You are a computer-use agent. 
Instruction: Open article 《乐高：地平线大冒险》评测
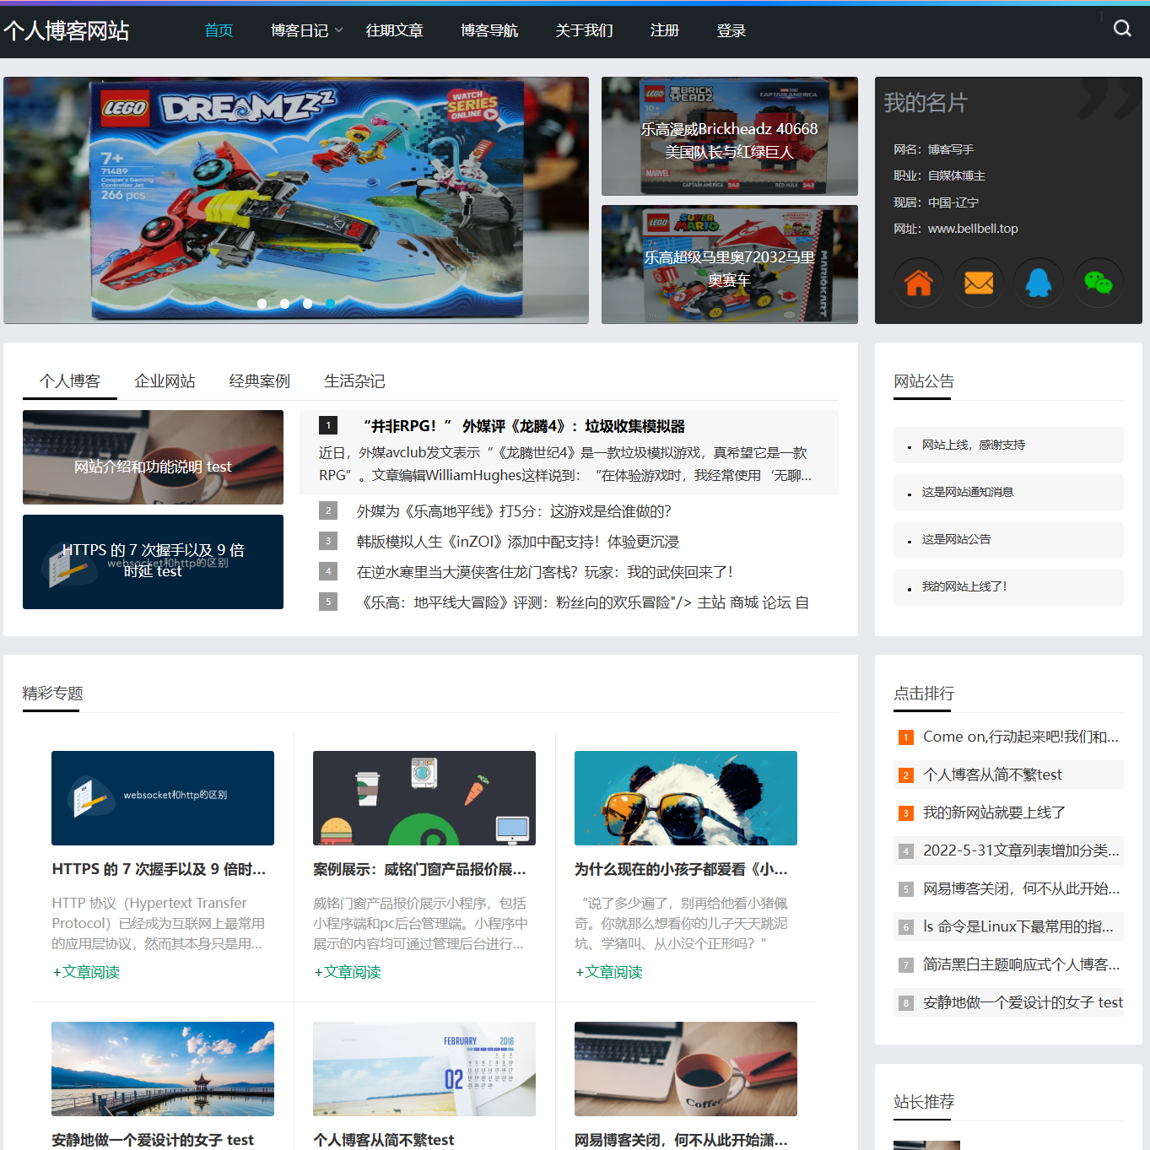click(582, 602)
